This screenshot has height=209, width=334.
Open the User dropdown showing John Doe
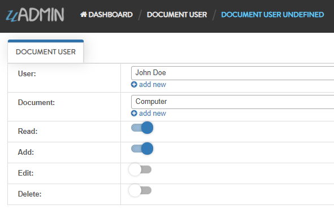pos(233,73)
